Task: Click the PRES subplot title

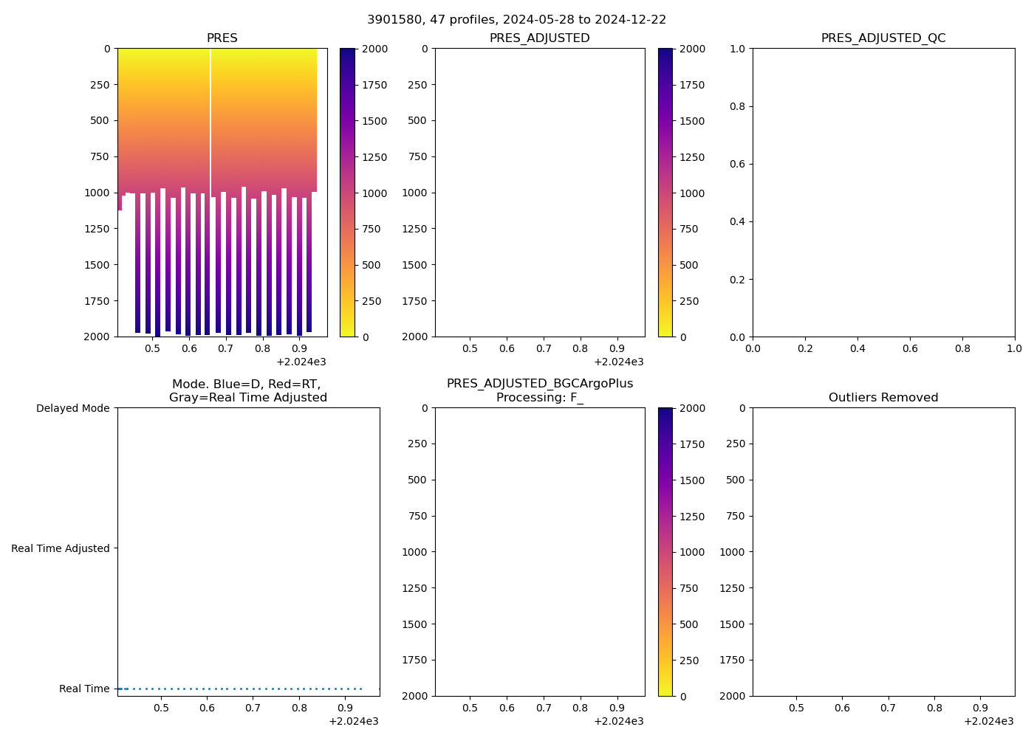Action: [x=222, y=38]
